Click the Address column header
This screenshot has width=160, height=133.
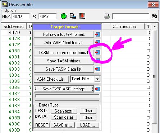coord(14,27)
